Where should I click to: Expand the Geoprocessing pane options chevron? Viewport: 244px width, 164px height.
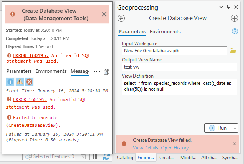pos(221,7)
